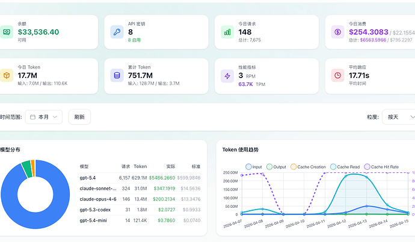Click the lightning bolt performance icon

[227, 76]
